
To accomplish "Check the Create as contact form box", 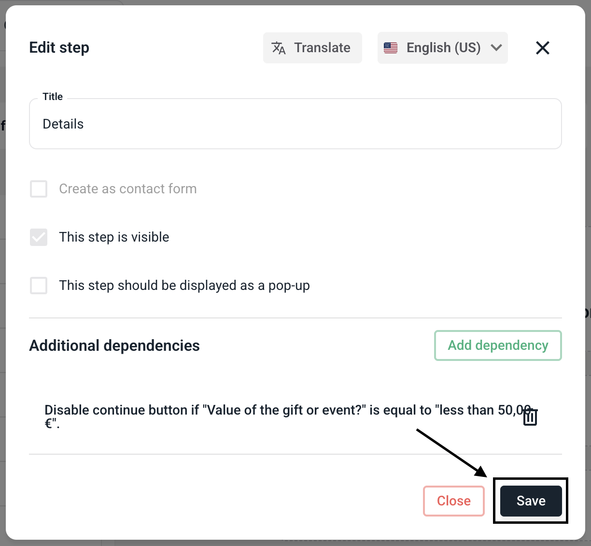I will [39, 189].
